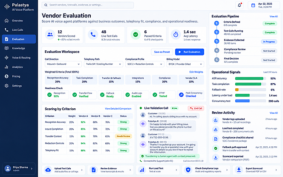Open Voice & Routing in the sidebar

point(19,58)
